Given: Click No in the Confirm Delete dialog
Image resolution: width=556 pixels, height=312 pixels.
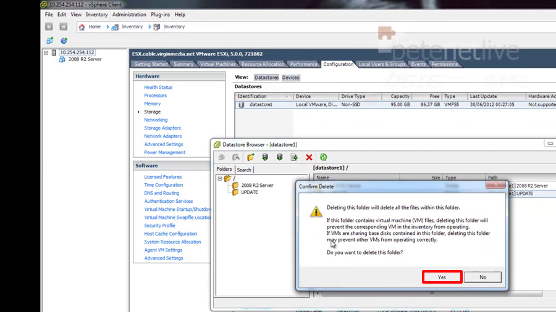Looking at the screenshot, I should pyautogui.click(x=482, y=277).
